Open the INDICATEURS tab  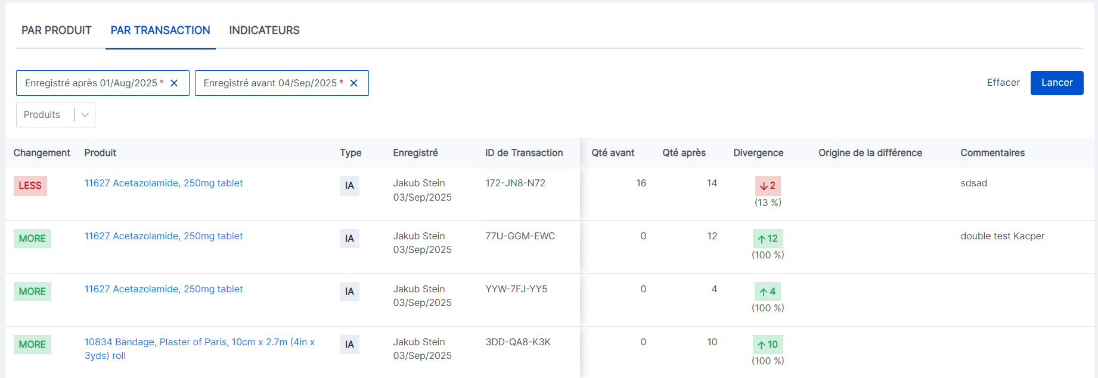click(x=264, y=30)
